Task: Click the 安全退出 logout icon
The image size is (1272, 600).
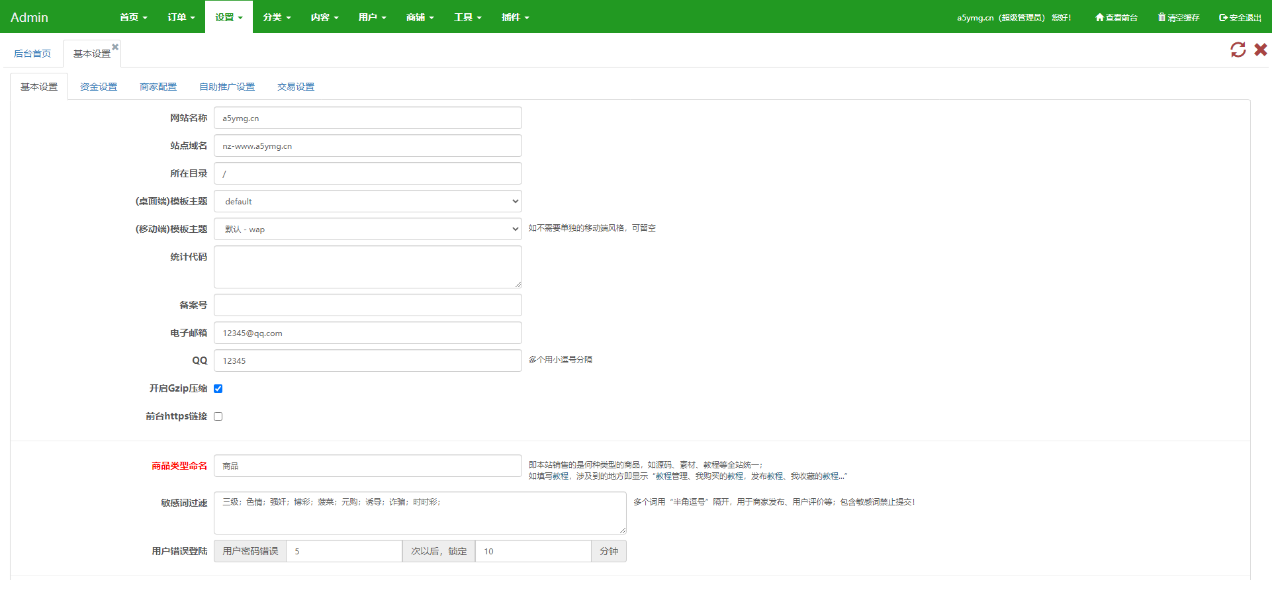Action: pos(1223,18)
